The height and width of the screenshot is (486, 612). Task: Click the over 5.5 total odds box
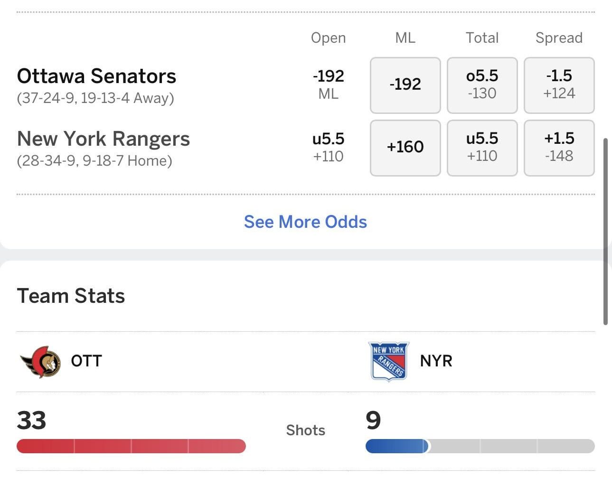click(482, 84)
